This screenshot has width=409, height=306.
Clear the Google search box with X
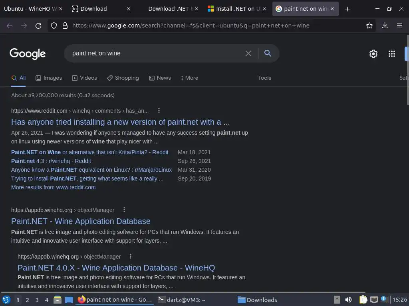(x=248, y=53)
